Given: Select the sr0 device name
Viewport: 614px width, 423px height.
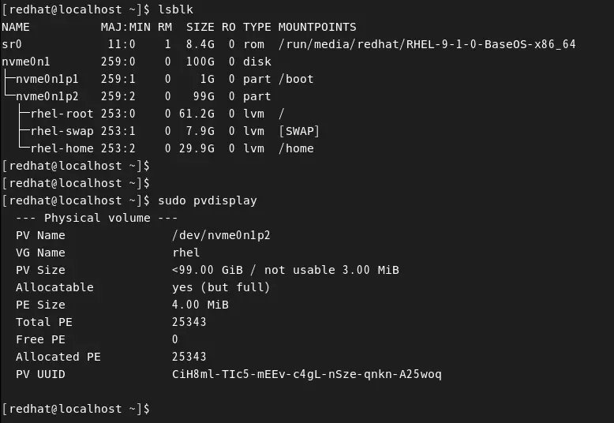Looking at the screenshot, I should point(12,44).
